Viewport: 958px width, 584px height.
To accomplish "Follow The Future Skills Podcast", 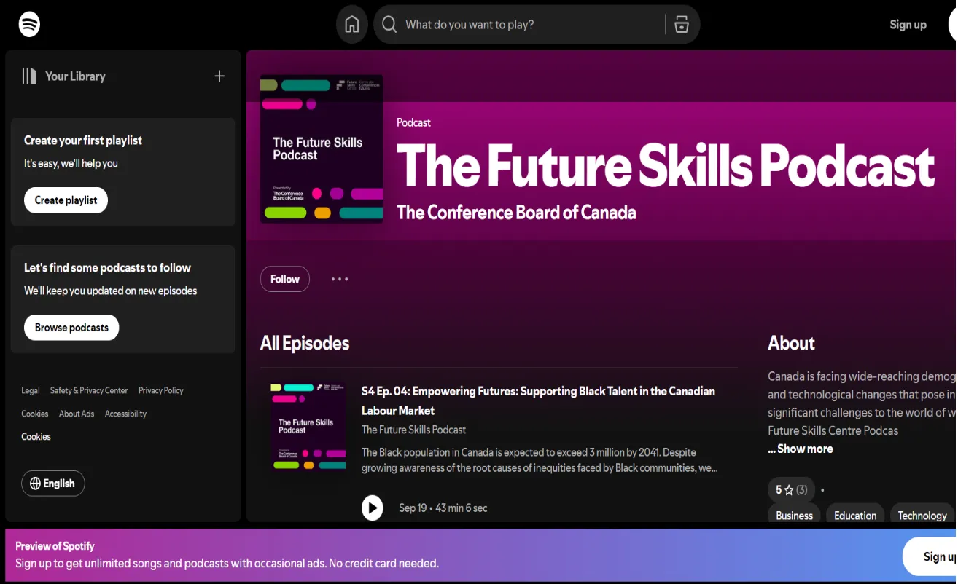I will pos(285,279).
